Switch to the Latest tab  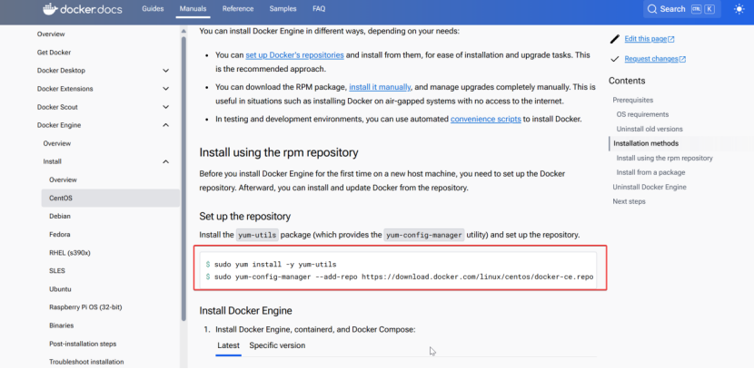coord(228,345)
